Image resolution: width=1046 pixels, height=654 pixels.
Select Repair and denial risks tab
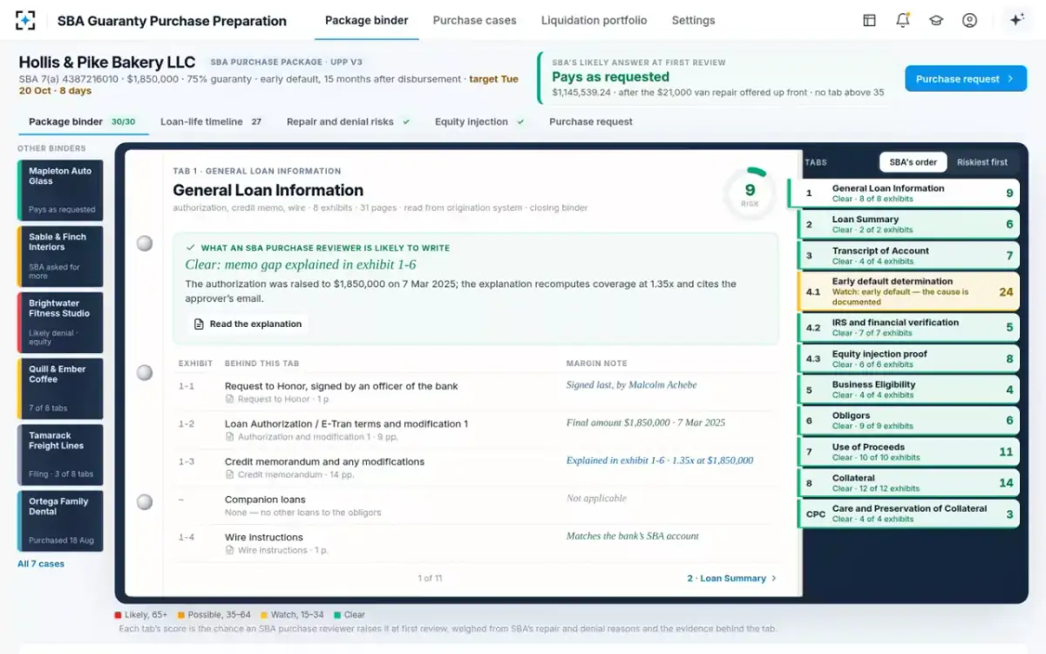pyautogui.click(x=349, y=122)
